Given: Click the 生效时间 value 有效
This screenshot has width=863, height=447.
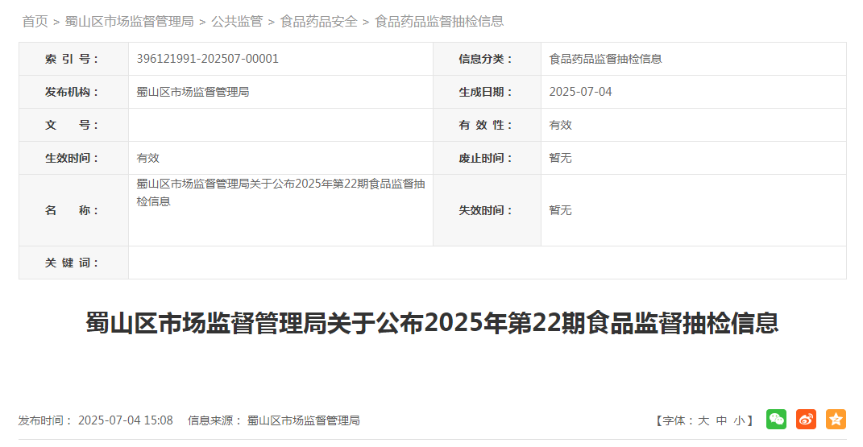Looking at the screenshot, I should click(x=148, y=158).
